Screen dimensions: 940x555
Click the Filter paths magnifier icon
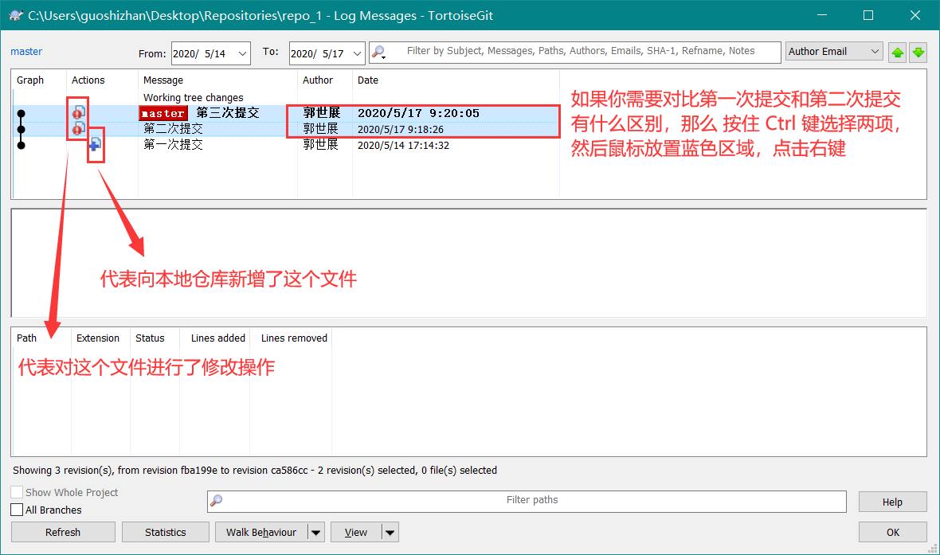pos(217,501)
